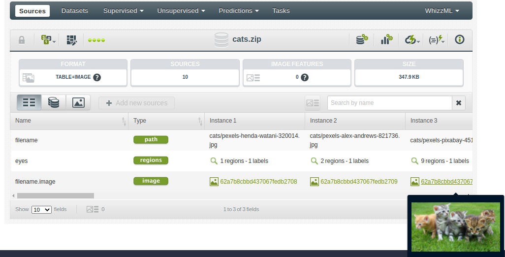505x257 pixels.
Task: Open the Tasks tab
Action: click(281, 11)
